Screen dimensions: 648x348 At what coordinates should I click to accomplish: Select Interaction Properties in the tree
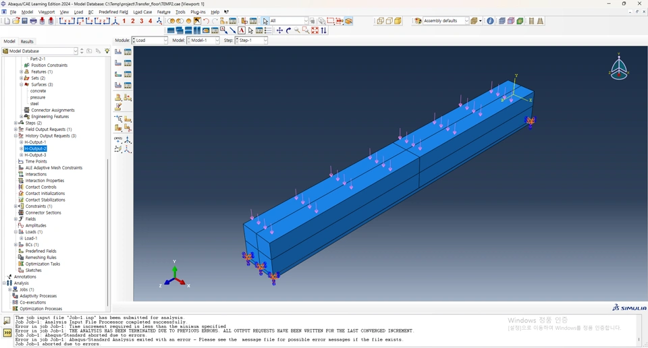[45, 181]
